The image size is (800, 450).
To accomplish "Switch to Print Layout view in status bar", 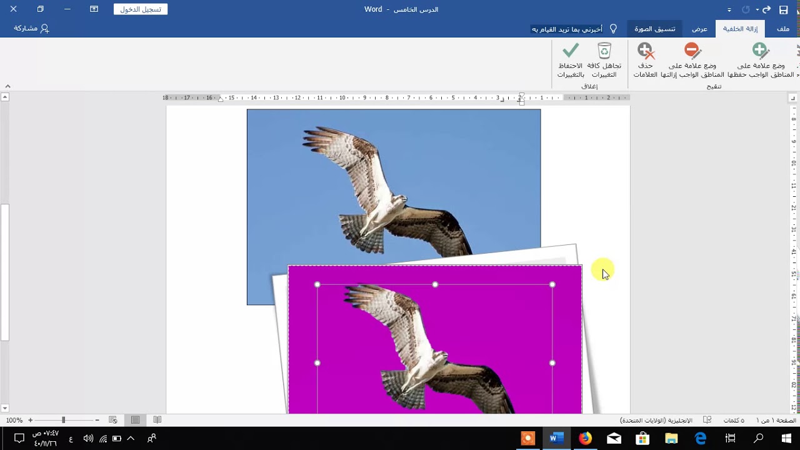I will tap(135, 420).
